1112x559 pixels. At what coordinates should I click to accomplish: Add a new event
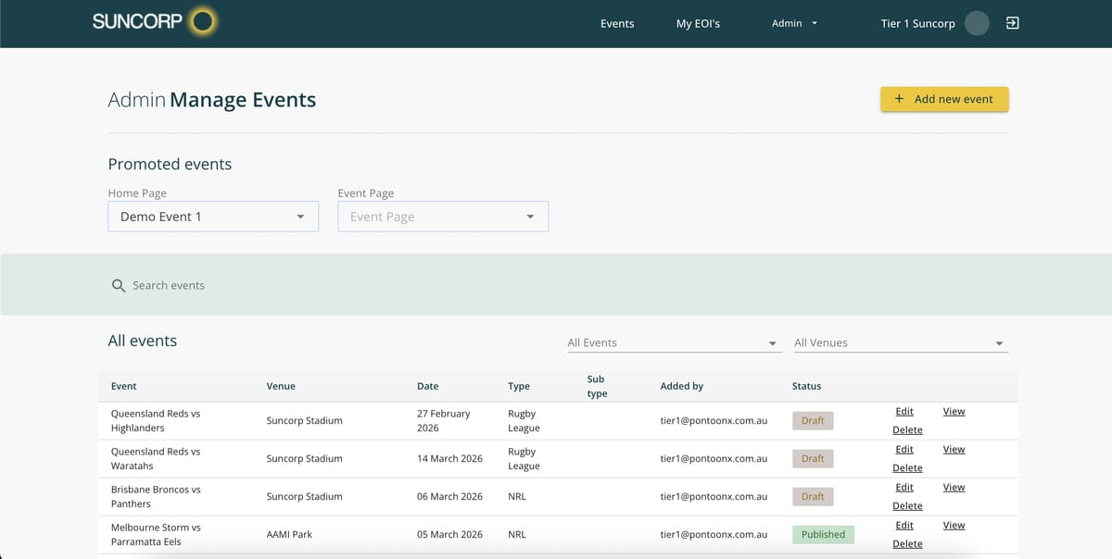(944, 99)
